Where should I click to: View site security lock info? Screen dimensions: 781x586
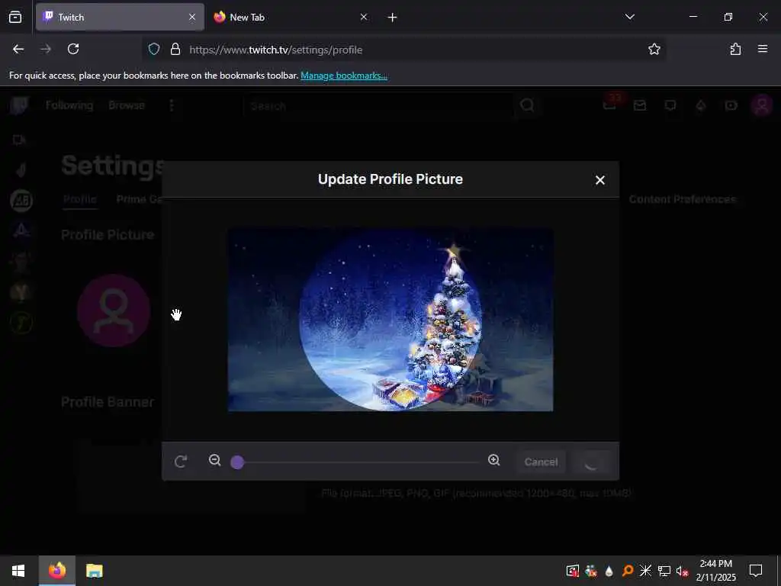click(175, 49)
